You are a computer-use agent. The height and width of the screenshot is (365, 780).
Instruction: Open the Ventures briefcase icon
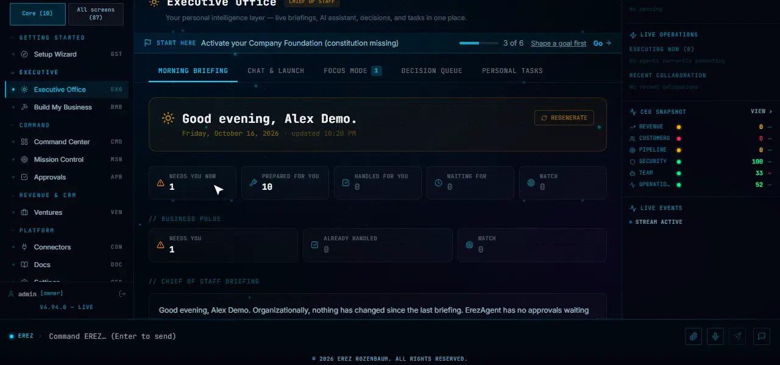click(24, 212)
